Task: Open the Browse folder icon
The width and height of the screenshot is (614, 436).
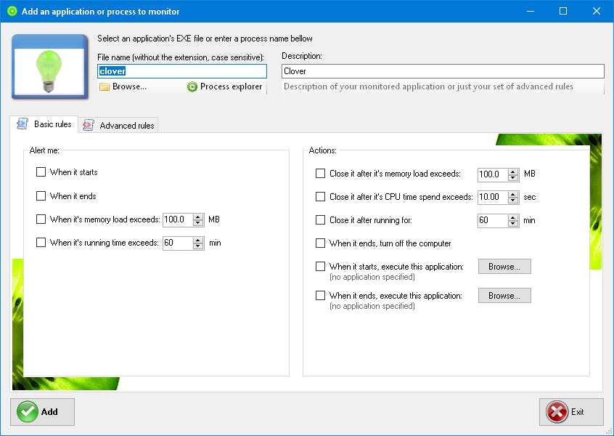Action: [104, 86]
